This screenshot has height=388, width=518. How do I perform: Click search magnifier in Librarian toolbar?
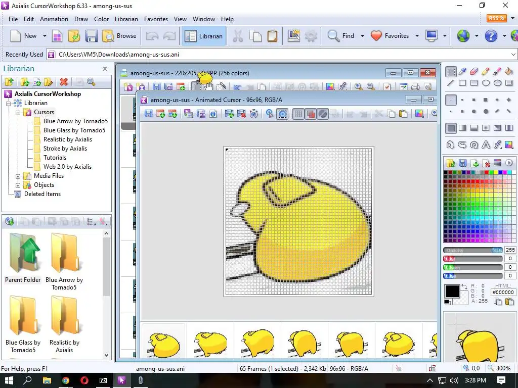91,82
